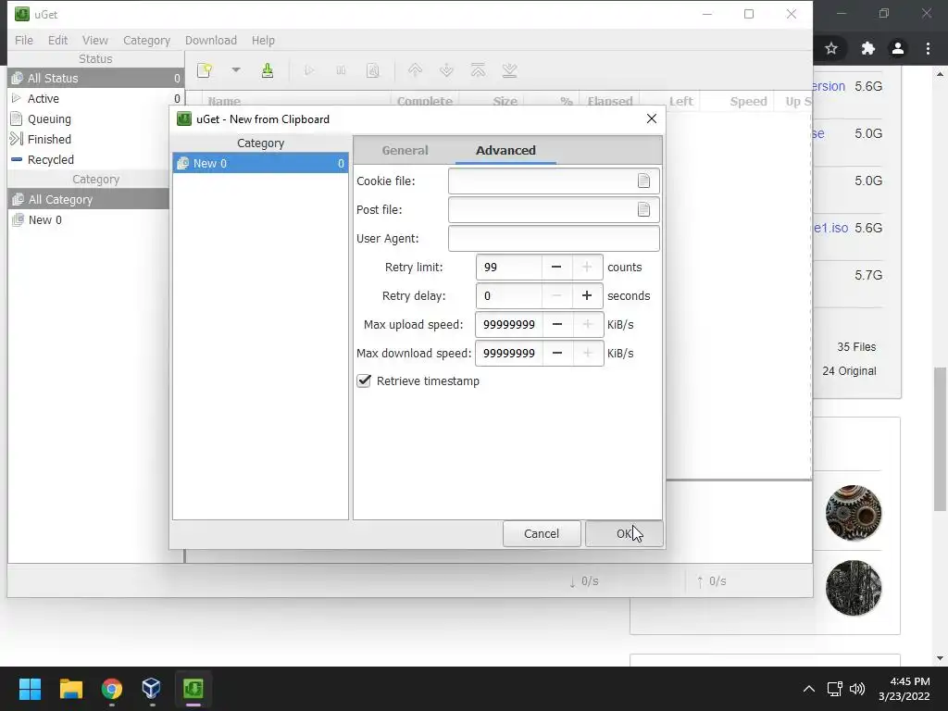Click the Chrome bookmark star icon
This screenshot has width=948, height=711.
831,48
